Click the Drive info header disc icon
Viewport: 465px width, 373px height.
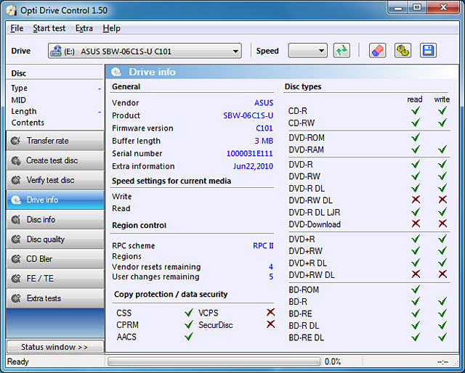tap(116, 72)
